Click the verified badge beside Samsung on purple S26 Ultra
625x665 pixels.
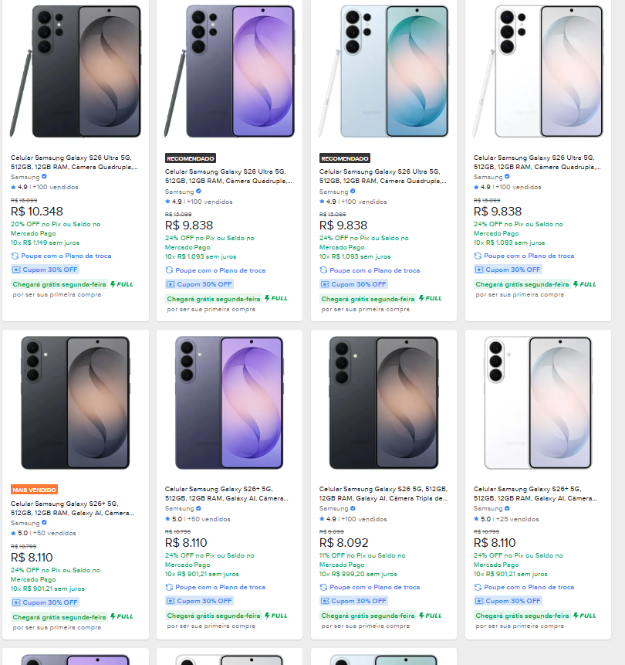199,192
